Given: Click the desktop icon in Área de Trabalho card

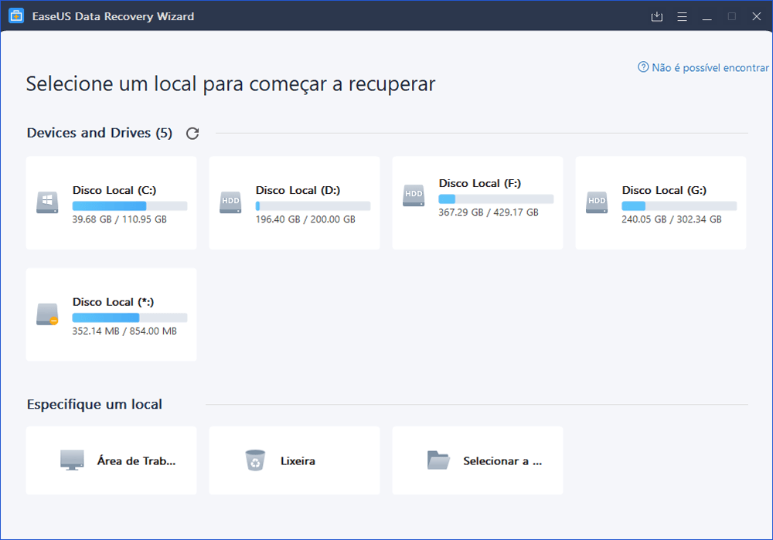Looking at the screenshot, I should pos(72,459).
